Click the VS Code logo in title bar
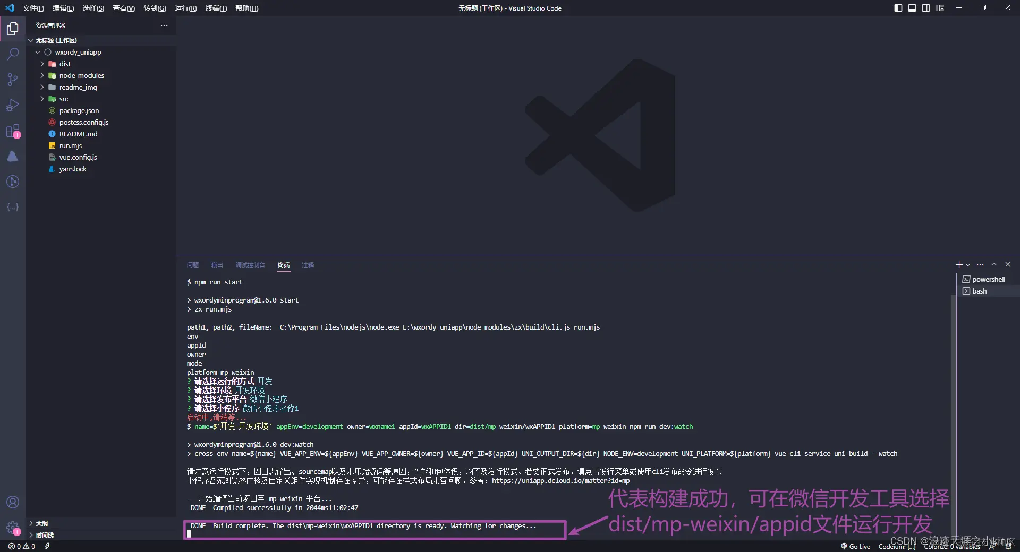Image resolution: width=1020 pixels, height=552 pixels. click(x=10, y=8)
